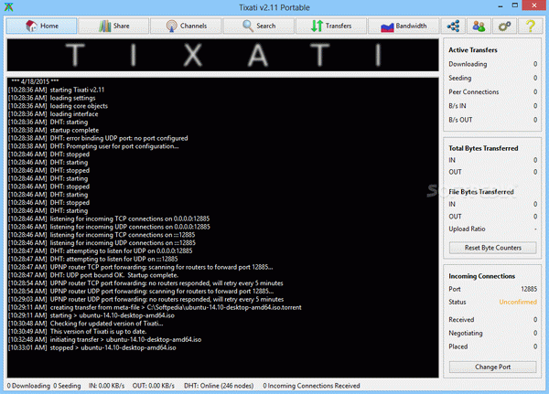
Task: Minimize the Tixati window
Action: pos(501,6)
